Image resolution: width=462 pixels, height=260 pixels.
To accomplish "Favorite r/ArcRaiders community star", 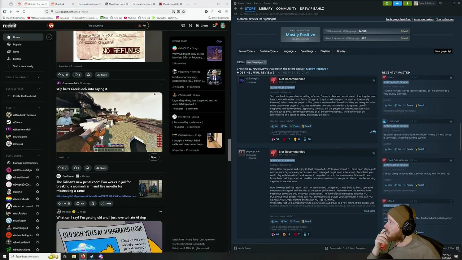I will click(38, 213).
